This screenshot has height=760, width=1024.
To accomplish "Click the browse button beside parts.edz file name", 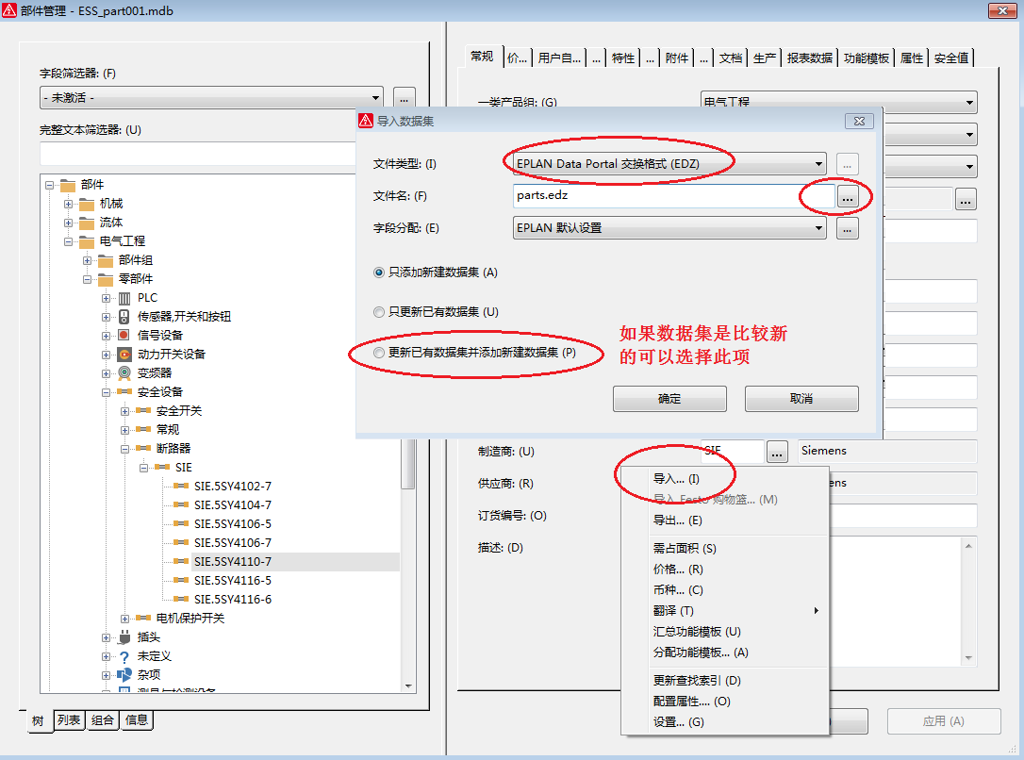I will [847, 197].
